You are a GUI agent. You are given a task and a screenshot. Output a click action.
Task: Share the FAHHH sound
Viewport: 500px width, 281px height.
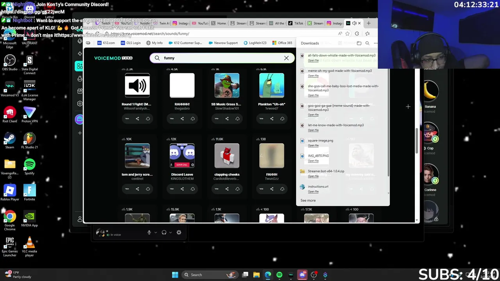coord(271,189)
